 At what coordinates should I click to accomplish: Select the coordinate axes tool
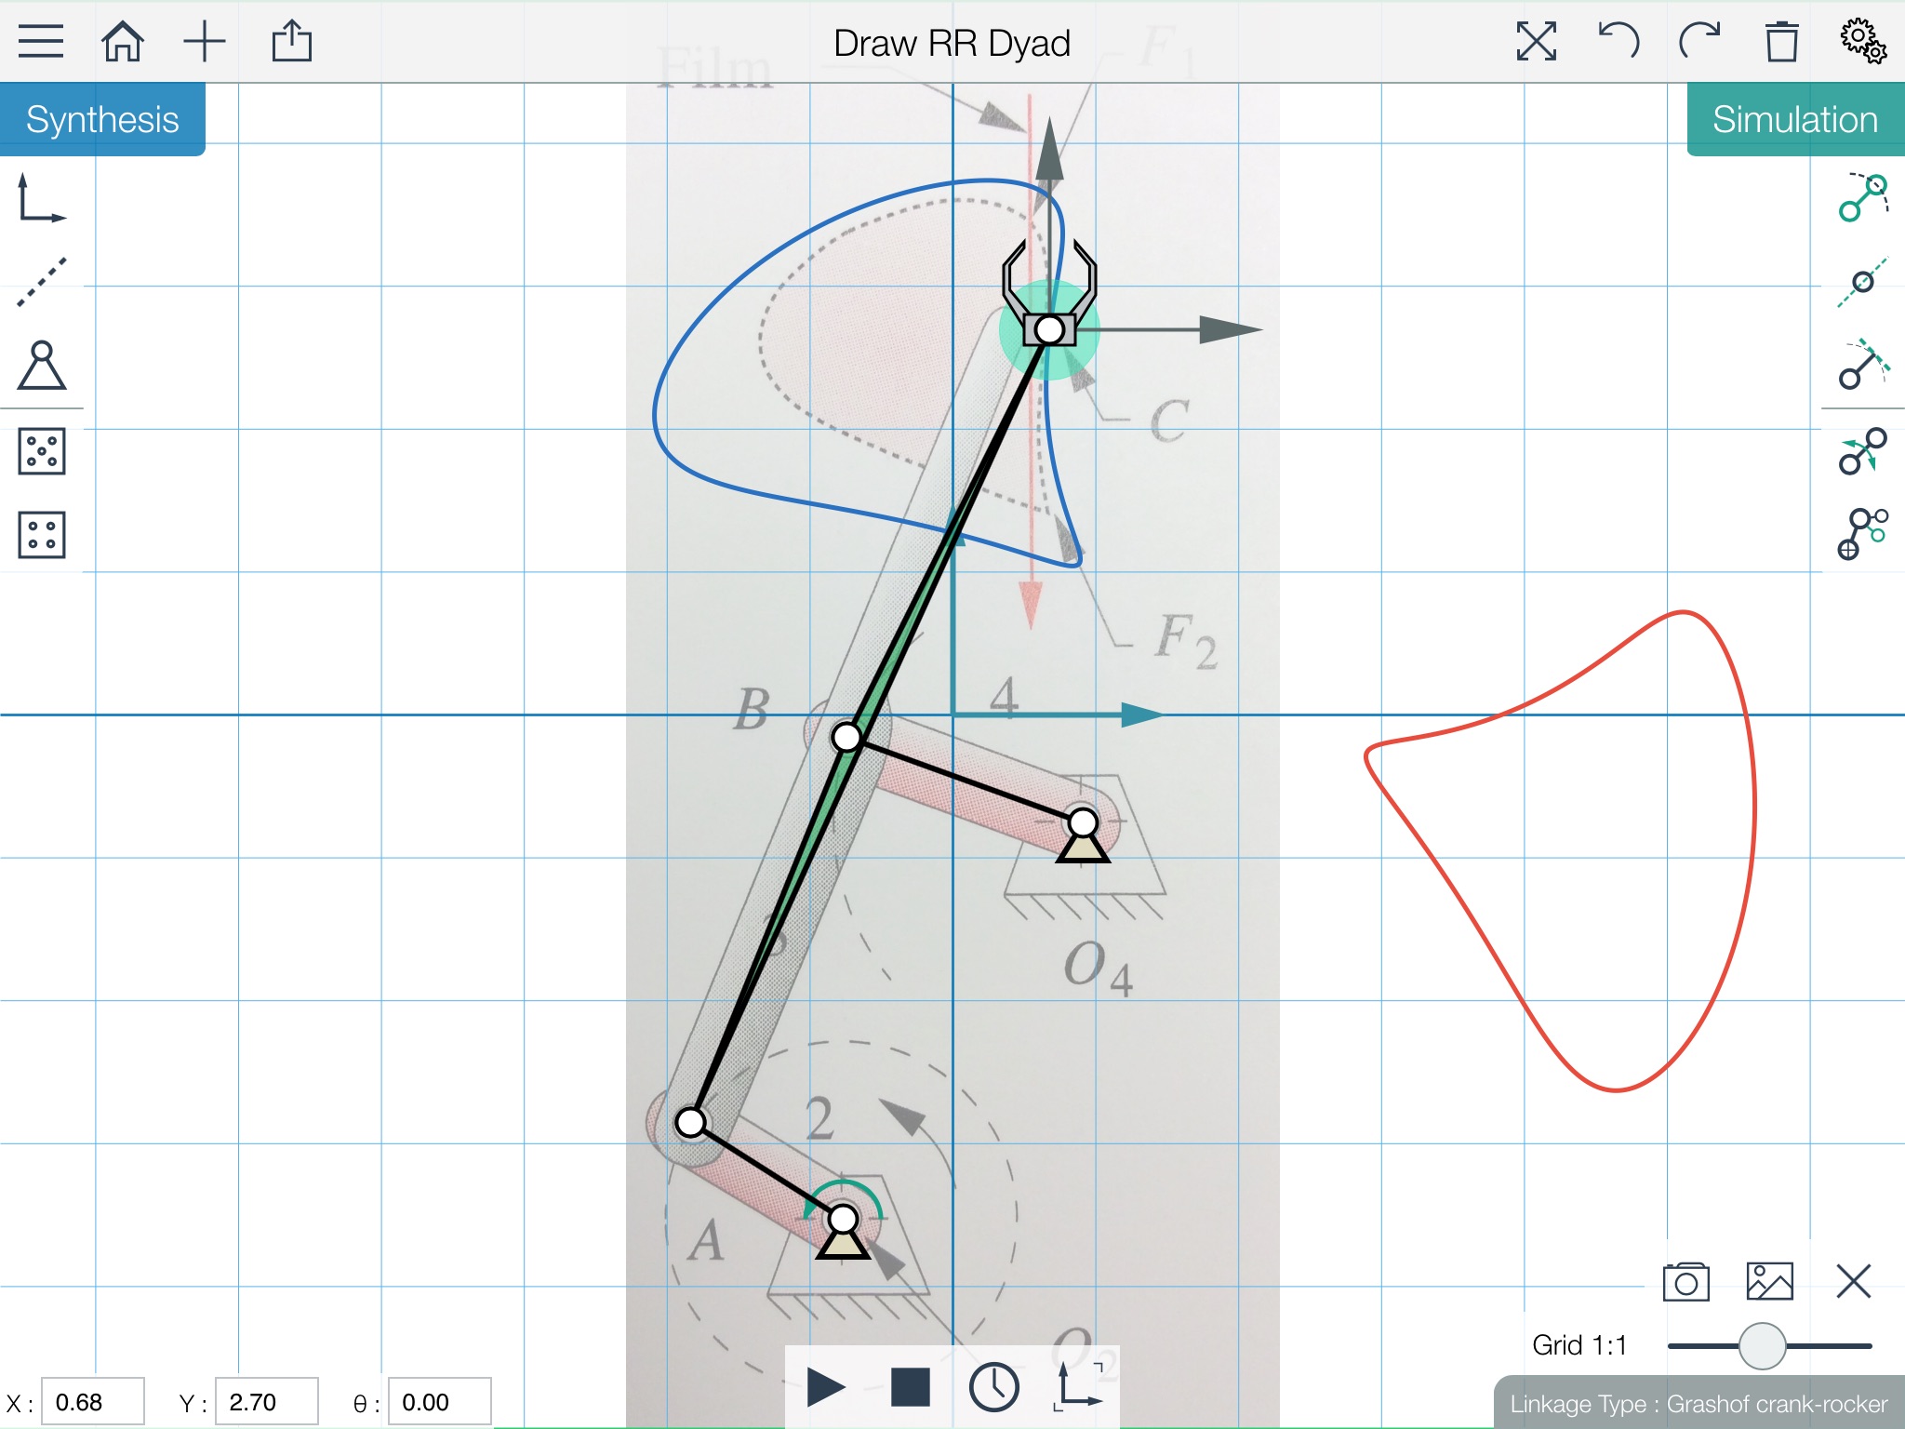(42, 198)
